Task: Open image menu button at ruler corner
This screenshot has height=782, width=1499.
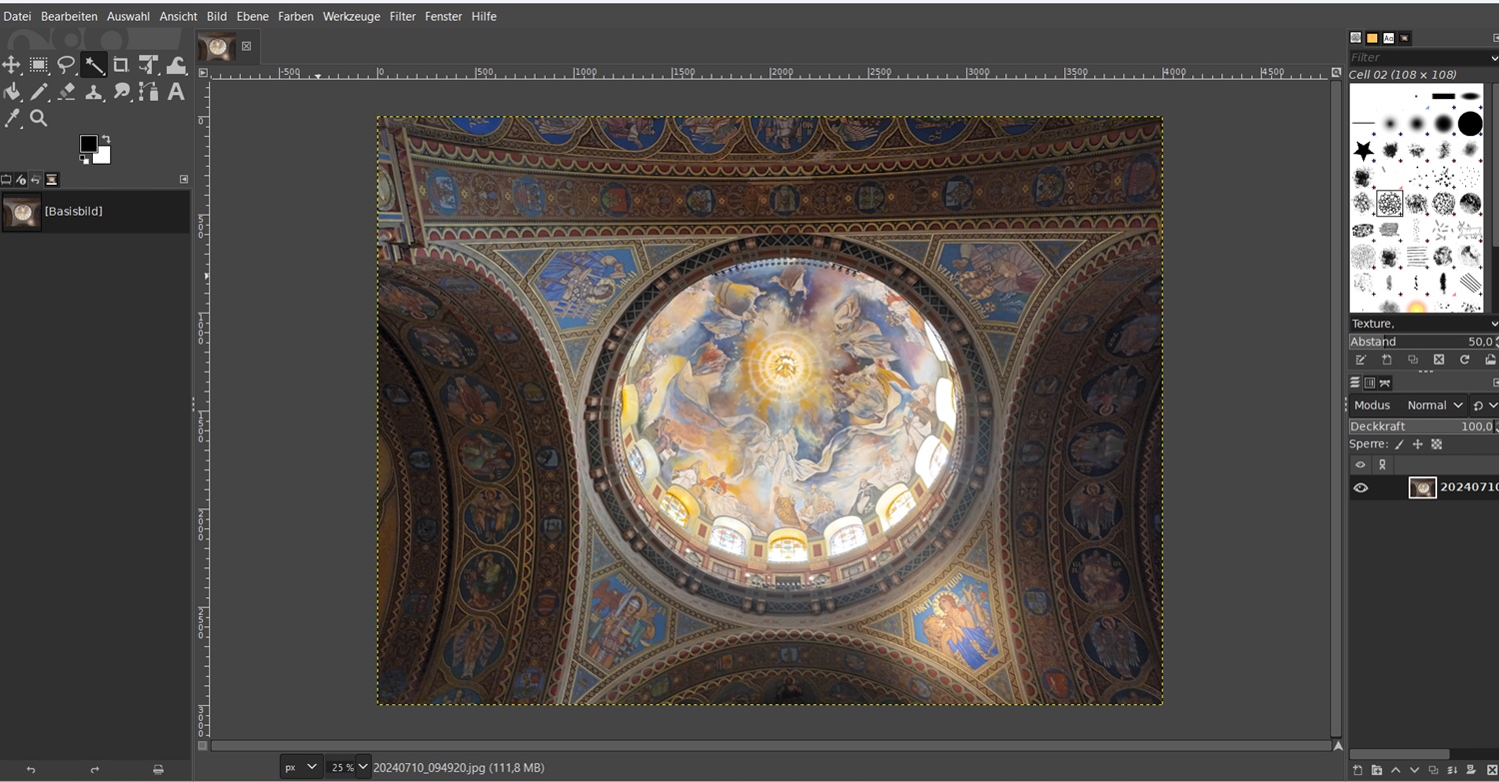Action: pyautogui.click(x=203, y=73)
